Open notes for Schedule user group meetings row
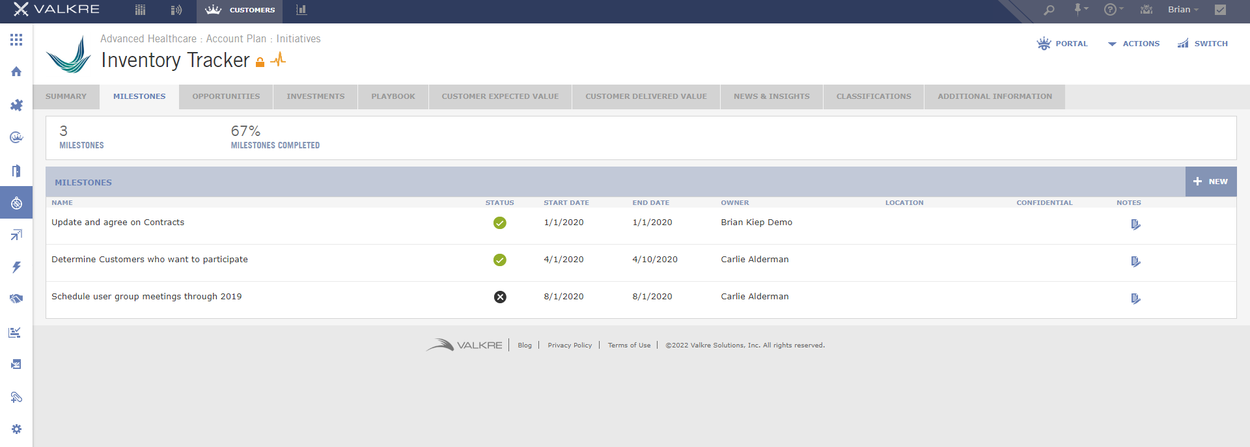This screenshot has width=1250, height=447. 1135,299
